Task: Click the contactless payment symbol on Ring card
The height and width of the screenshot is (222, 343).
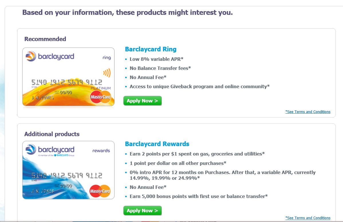Action: (x=107, y=73)
